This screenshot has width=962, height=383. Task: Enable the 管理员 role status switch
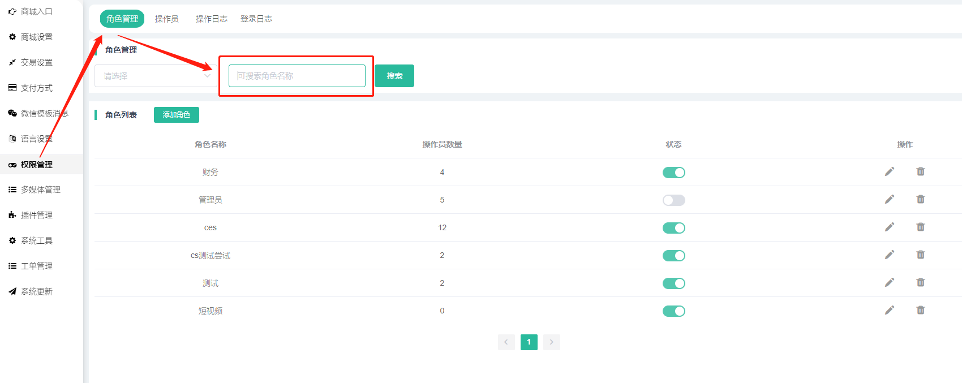click(x=673, y=200)
